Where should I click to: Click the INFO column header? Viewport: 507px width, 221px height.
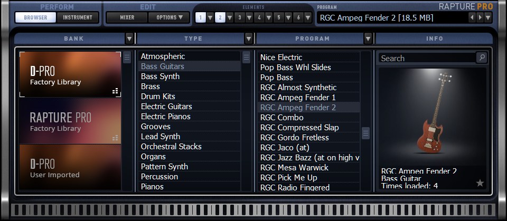[434, 39]
